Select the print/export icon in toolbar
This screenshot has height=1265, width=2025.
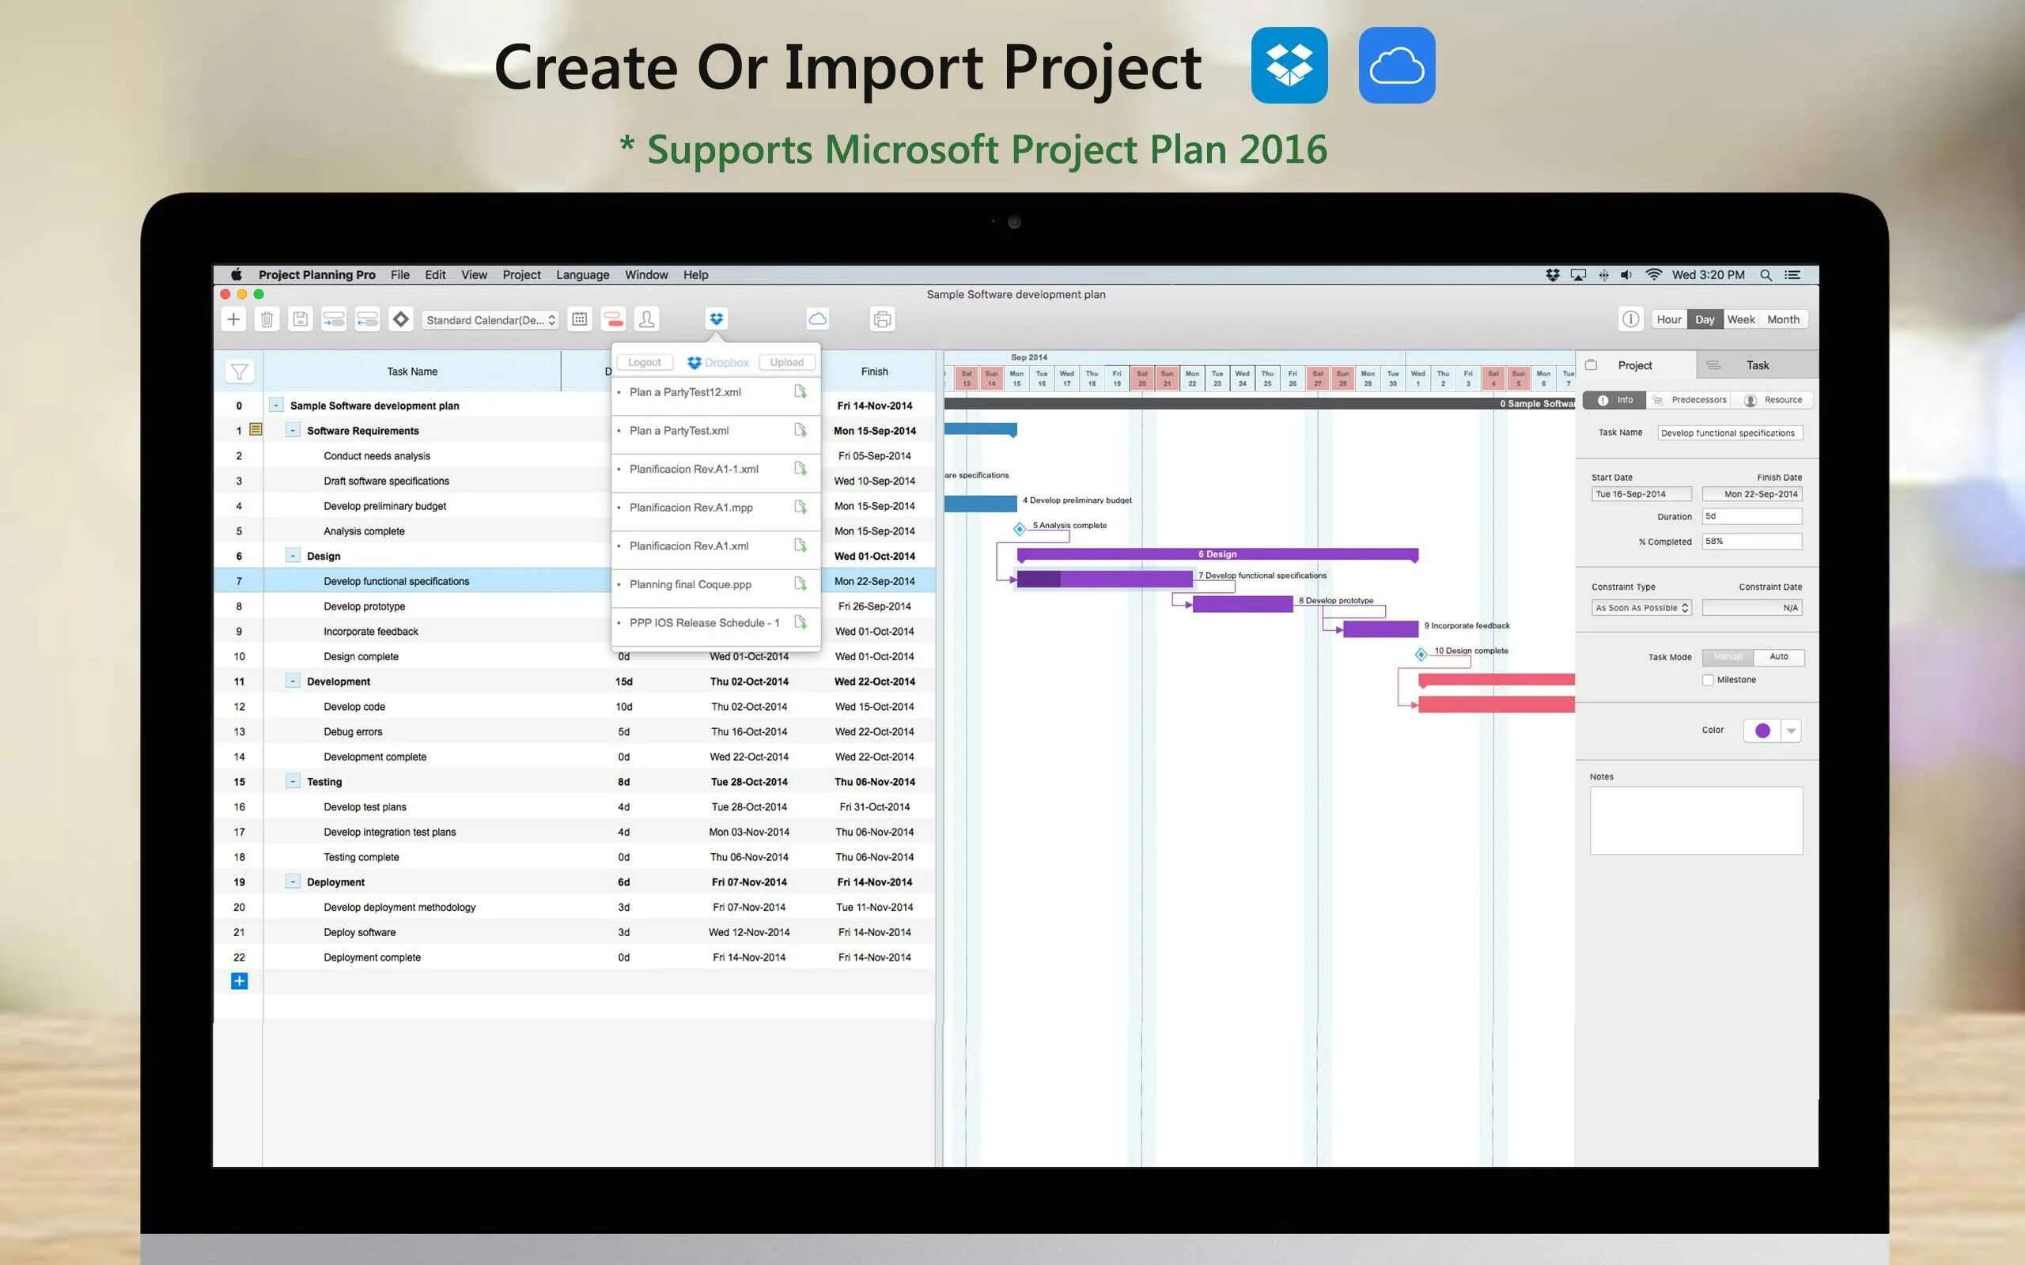(882, 319)
